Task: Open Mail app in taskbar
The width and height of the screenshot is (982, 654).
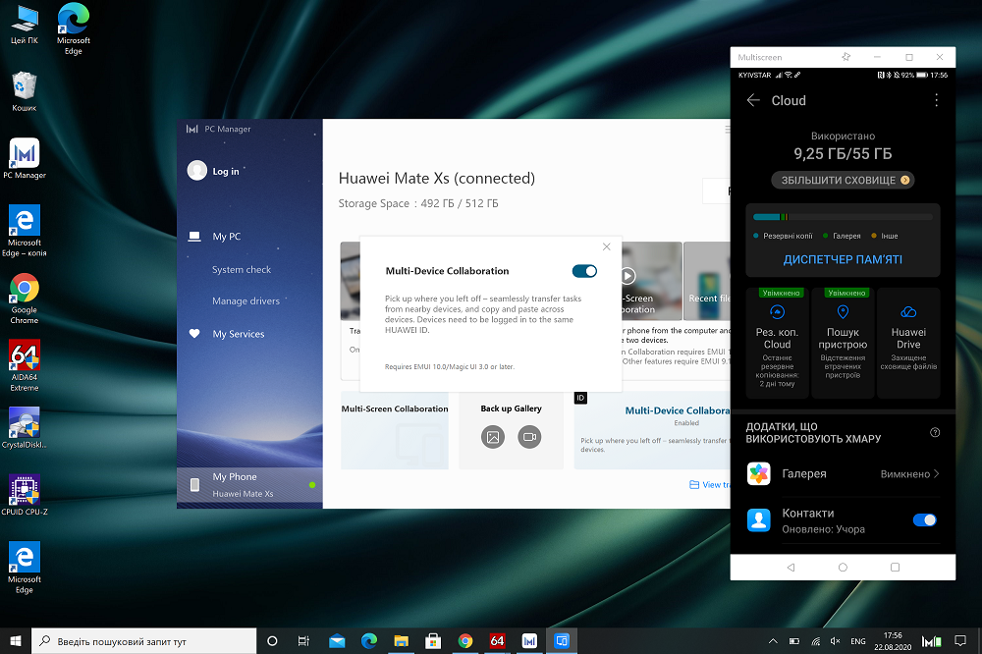Action: point(337,641)
